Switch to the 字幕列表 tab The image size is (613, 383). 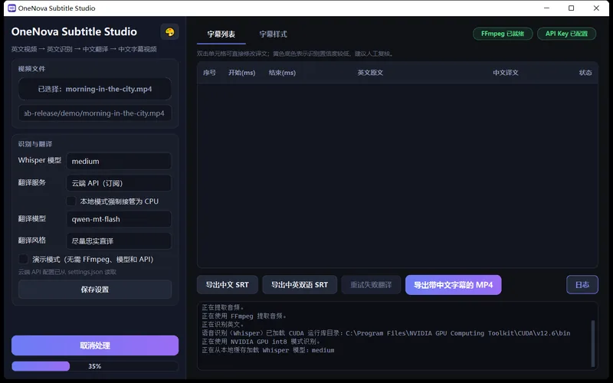[x=221, y=34]
